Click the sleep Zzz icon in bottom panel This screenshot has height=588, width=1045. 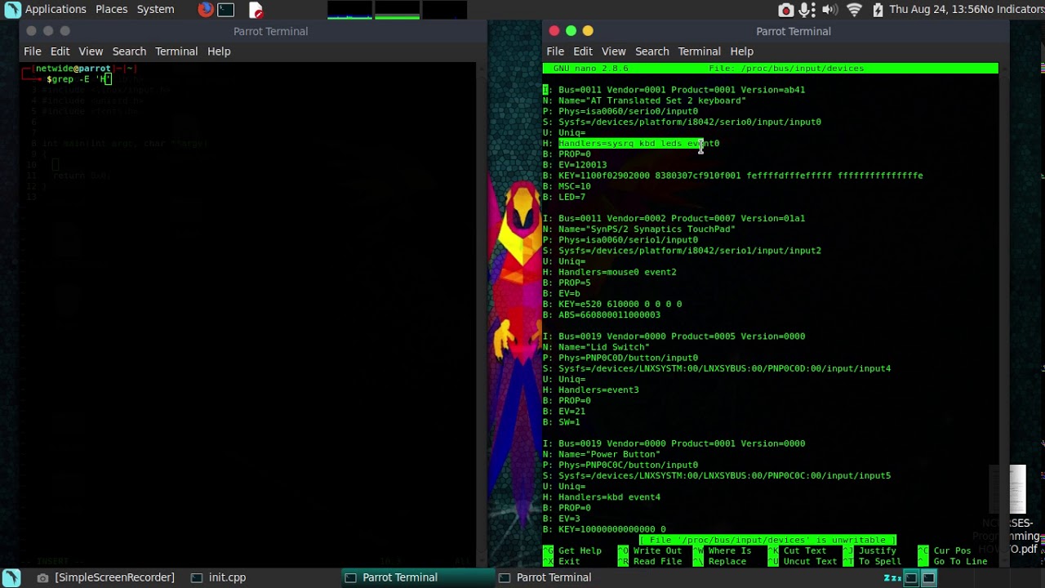point(892,578)
